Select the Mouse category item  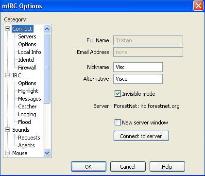(20, 153)
